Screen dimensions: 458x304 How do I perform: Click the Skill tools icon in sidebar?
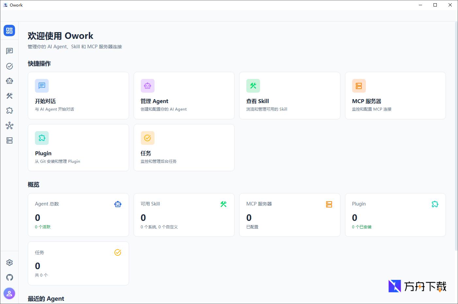click(9, 96)
